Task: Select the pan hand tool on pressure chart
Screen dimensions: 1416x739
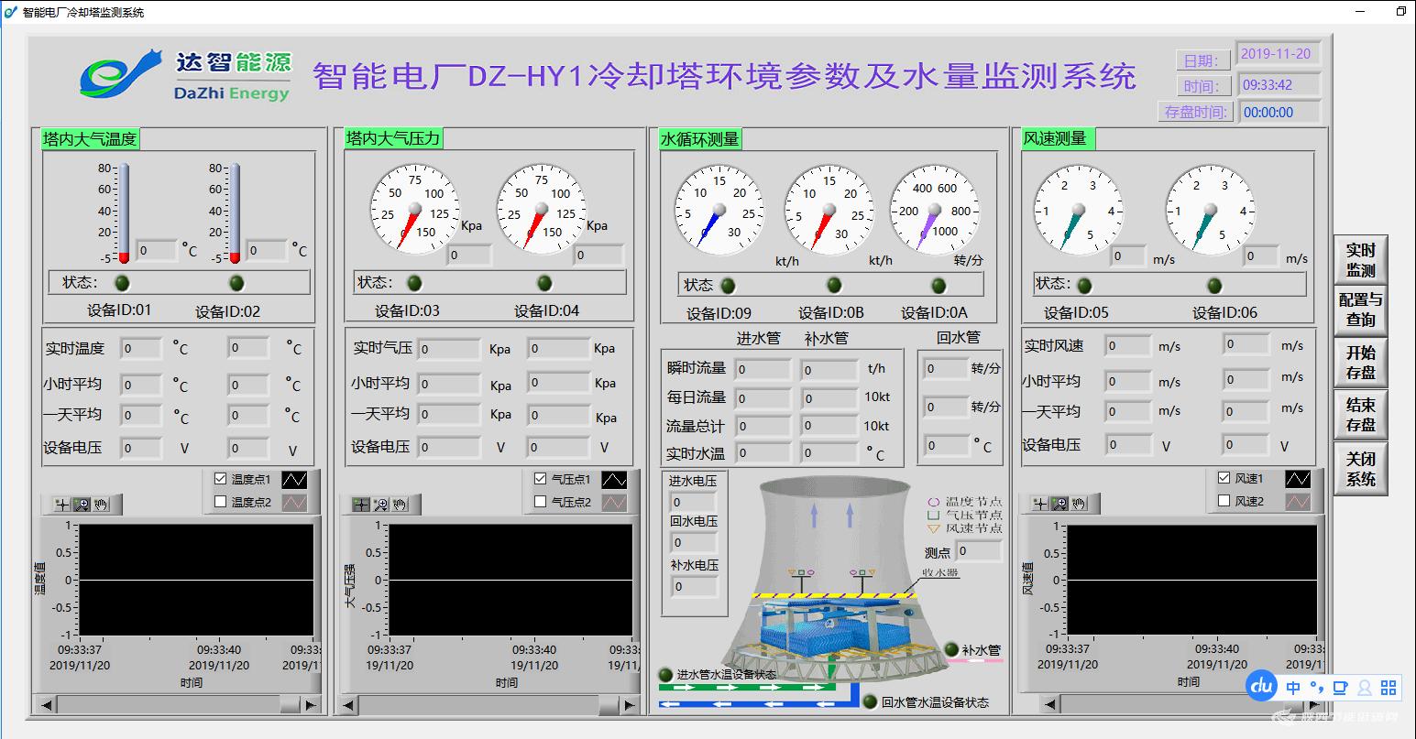Action: [x=401, y=505]
